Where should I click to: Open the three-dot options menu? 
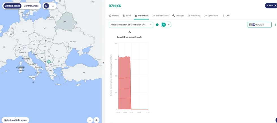275,25
